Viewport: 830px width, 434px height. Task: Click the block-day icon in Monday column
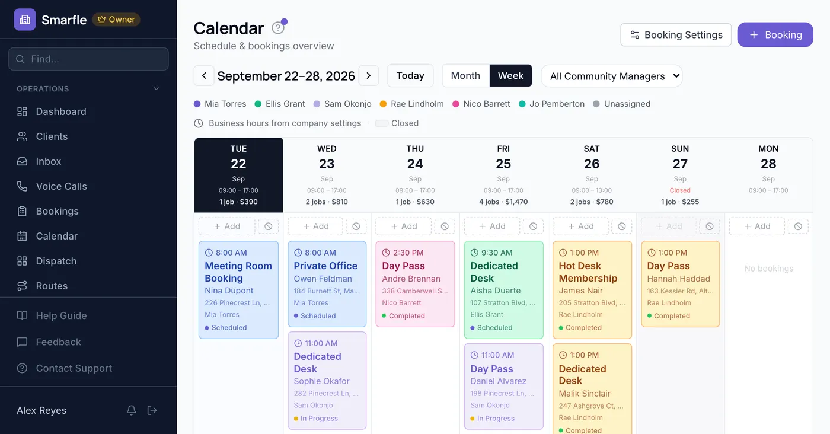tap(798, 226)
